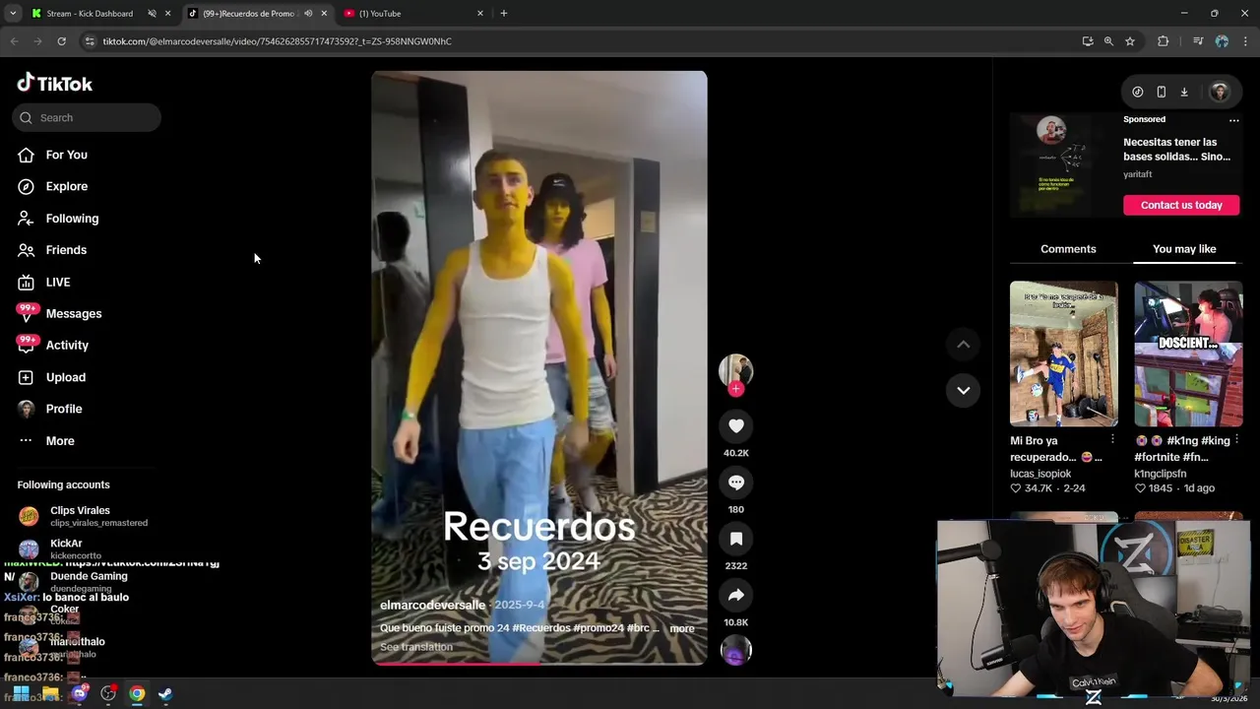The height and width of the screenshot is (709, 1260).
Task: Go to TikTok home via logo
Action: pyautogui.click(x=55, y=84)
